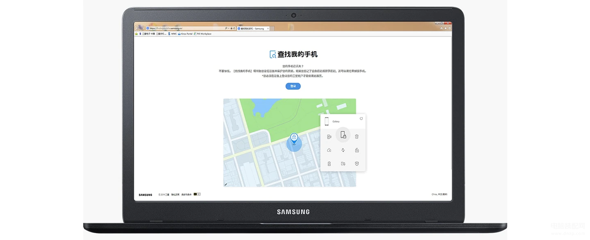Open the terms and conditions footer link
This screenshot has width=590, height=240.
(186, 194)
